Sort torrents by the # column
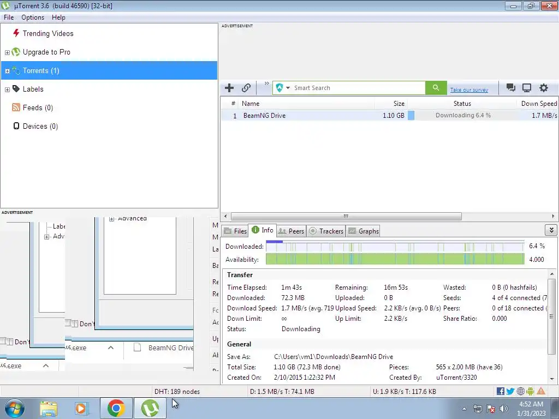The width and height of the screenshot is (559, 419). coord(233,103)
